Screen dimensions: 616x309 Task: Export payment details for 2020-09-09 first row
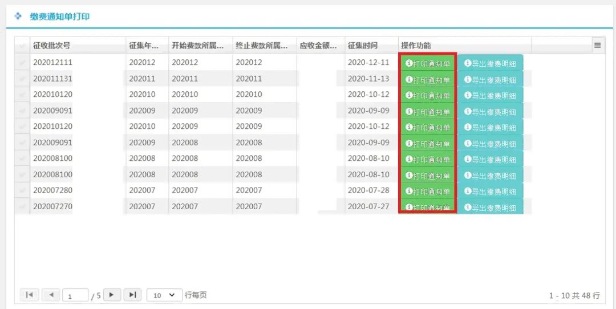490,111
